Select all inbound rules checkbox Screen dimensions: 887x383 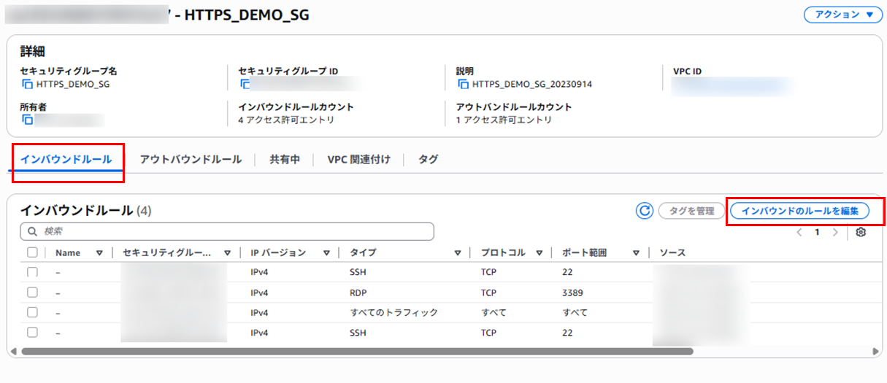(x=32, y=252)
